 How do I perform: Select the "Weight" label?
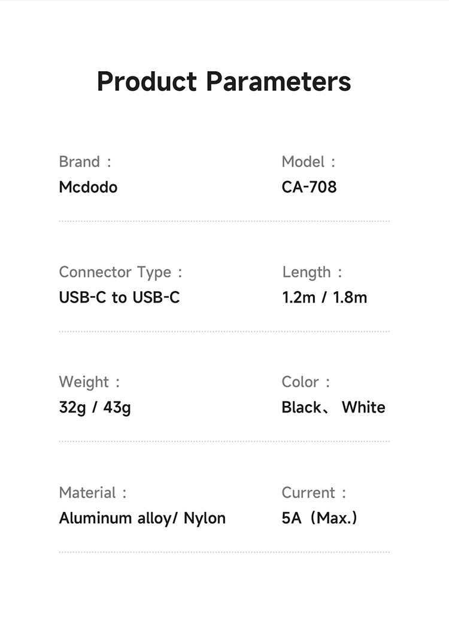pyautogui.click(x=84, y=383)
